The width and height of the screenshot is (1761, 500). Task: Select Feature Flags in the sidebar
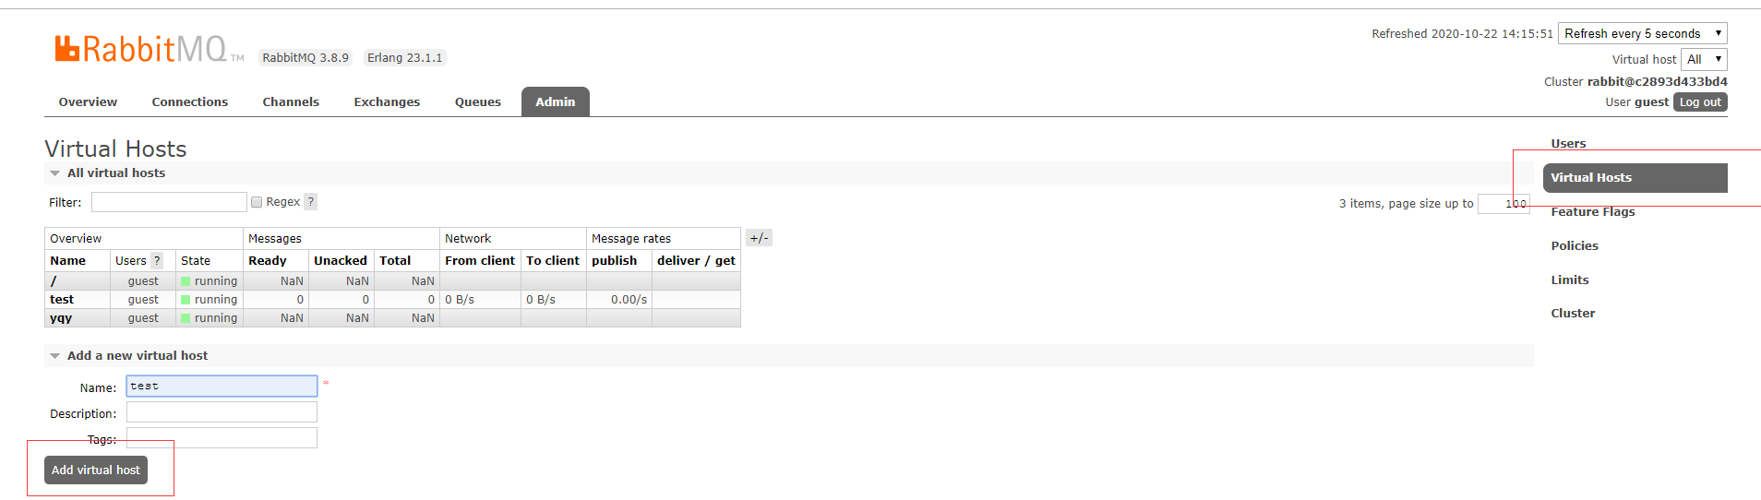1592,212
